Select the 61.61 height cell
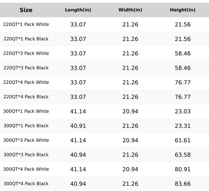This screenshot has height=191, width=209. [x=183, y=140]
